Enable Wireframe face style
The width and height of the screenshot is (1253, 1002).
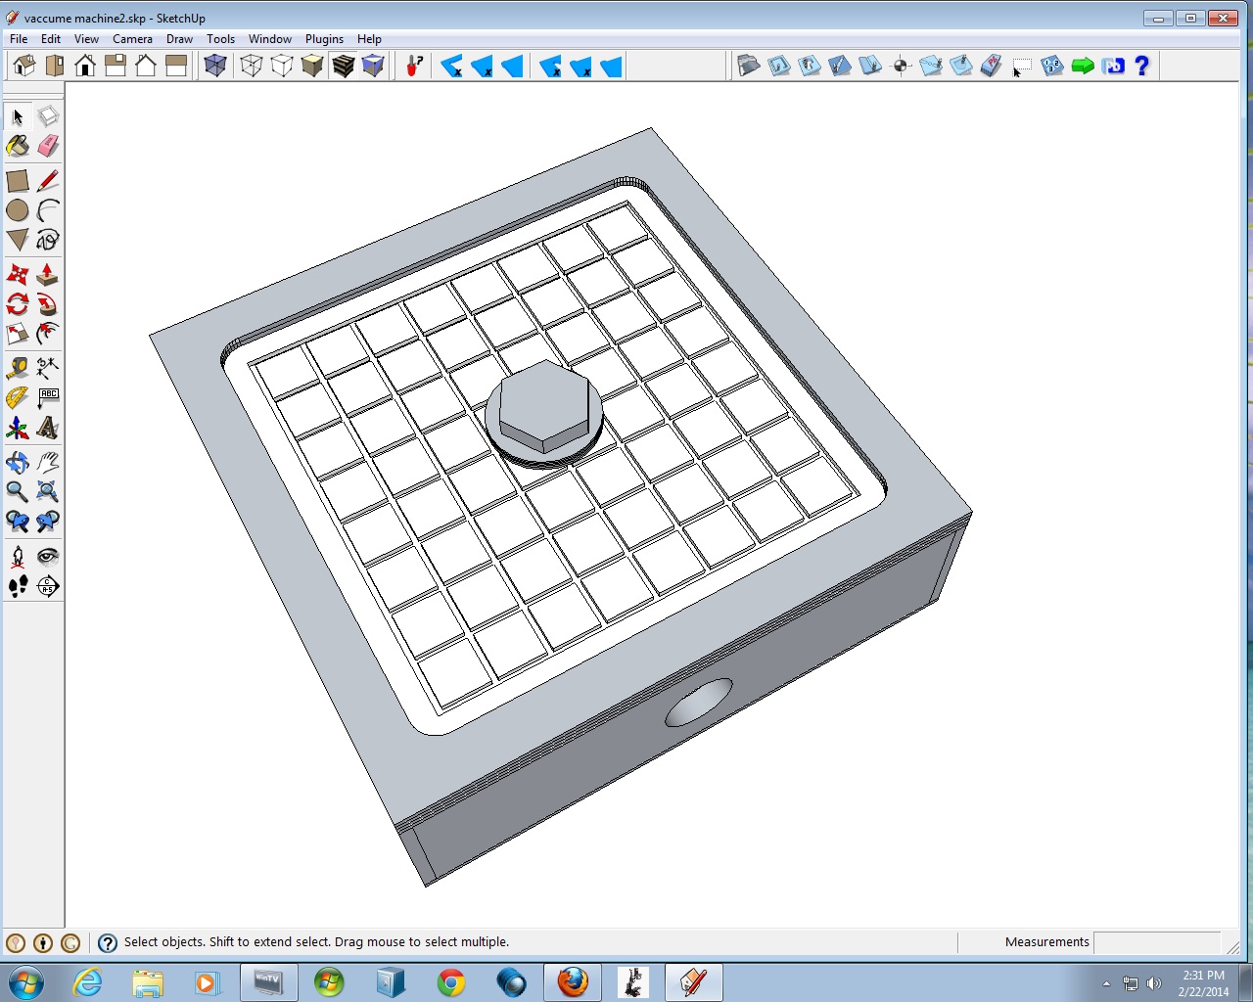pos(252,66)
